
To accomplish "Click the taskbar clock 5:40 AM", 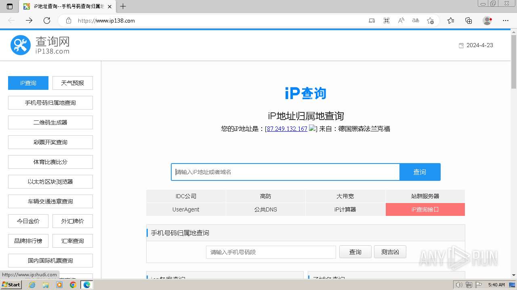I will (496, 285).
